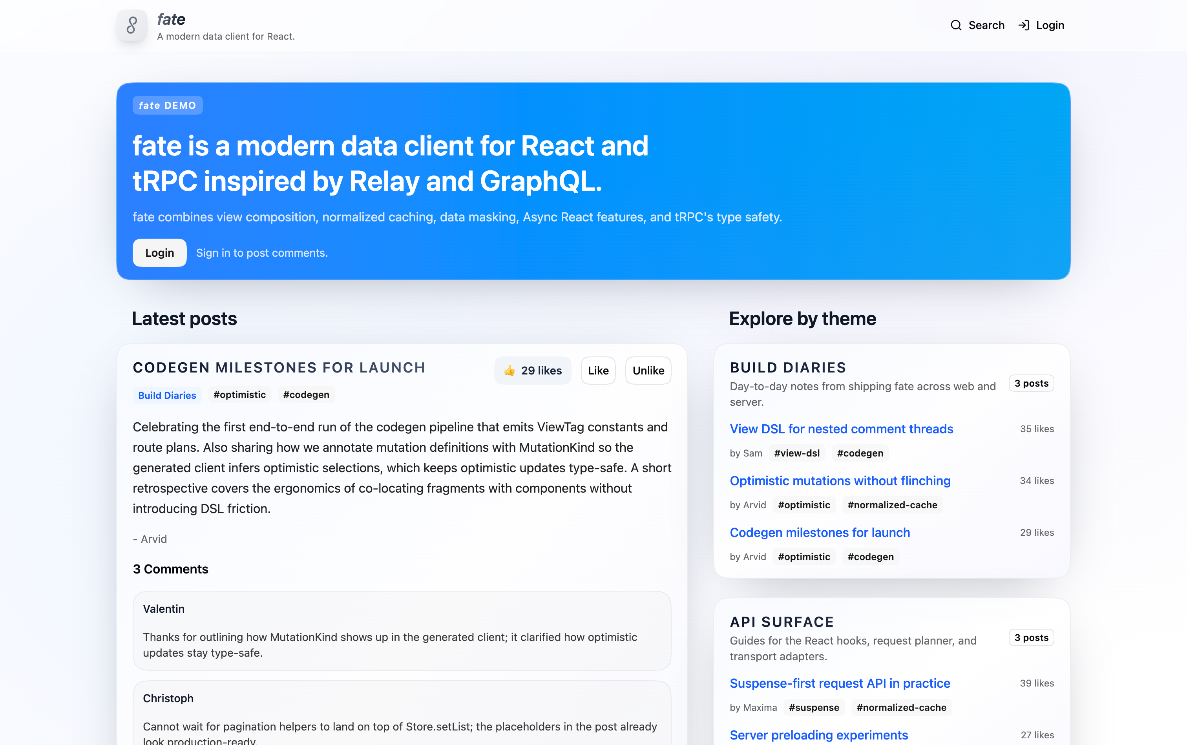The width and height of the screenshot is (1187, 745).
Task: Open Search from the top navigation
Action: [986, 25]
